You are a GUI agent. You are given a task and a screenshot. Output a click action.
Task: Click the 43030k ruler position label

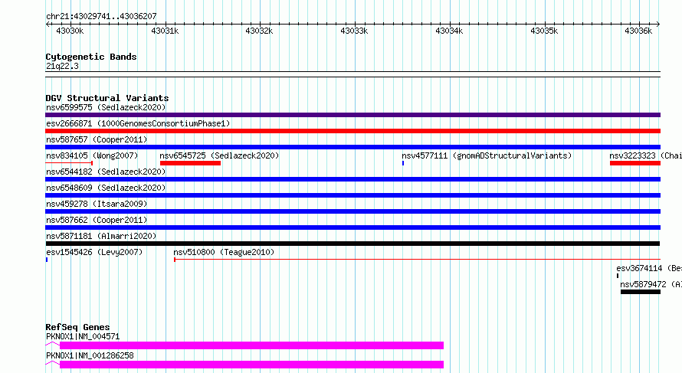point(70,31)
